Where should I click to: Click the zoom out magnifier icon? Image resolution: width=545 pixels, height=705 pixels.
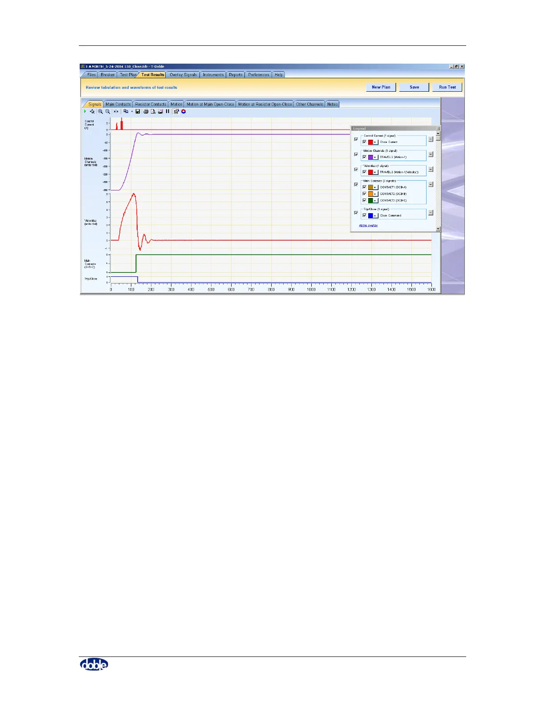pyautogui.click(x=108, y=111)
